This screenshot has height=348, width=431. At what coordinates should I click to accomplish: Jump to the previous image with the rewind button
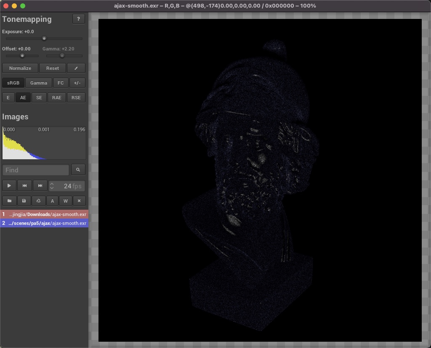(25, 186)
